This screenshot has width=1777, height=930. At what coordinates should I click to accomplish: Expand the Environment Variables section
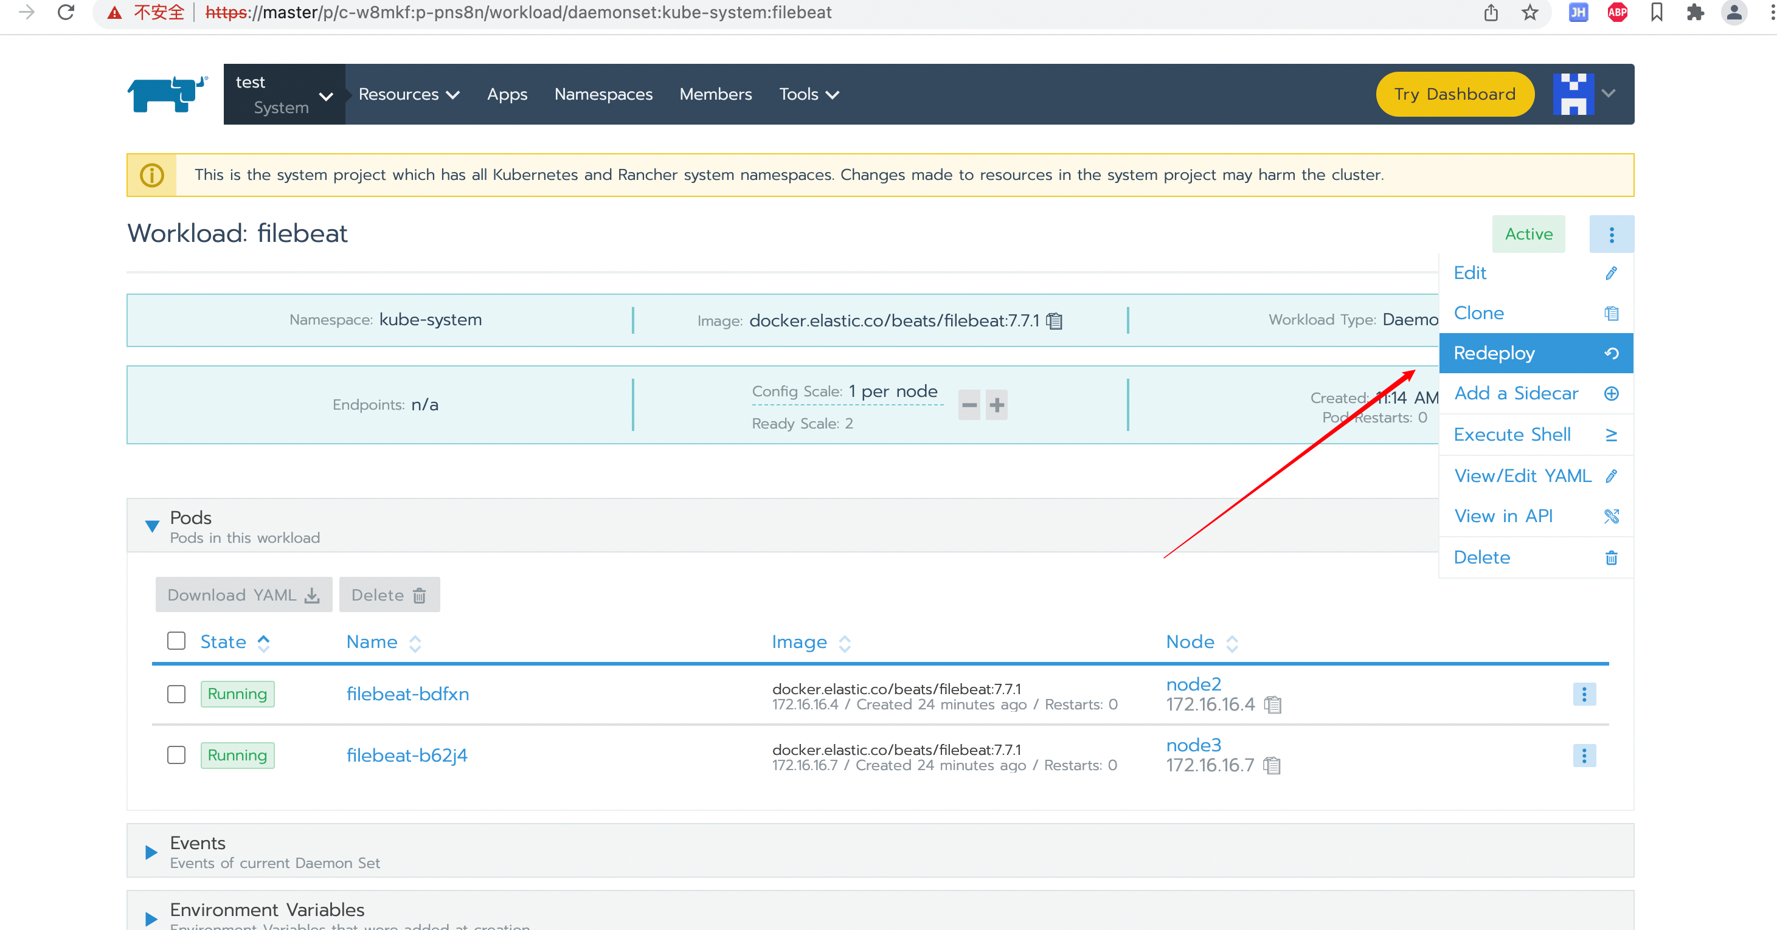click(151, 919)
